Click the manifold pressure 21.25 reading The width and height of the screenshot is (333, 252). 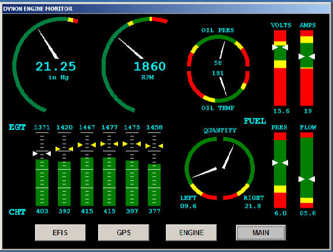56,66
